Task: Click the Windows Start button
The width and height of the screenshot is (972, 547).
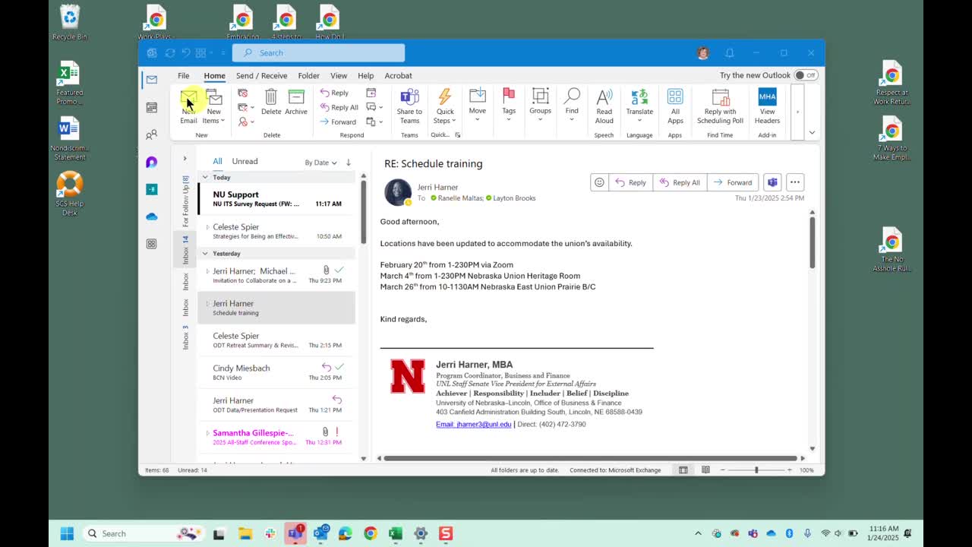Action: 67,533
